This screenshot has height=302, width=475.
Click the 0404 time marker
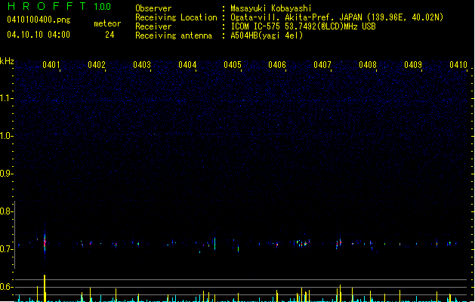pyautogui.click(x=187, y=65)
